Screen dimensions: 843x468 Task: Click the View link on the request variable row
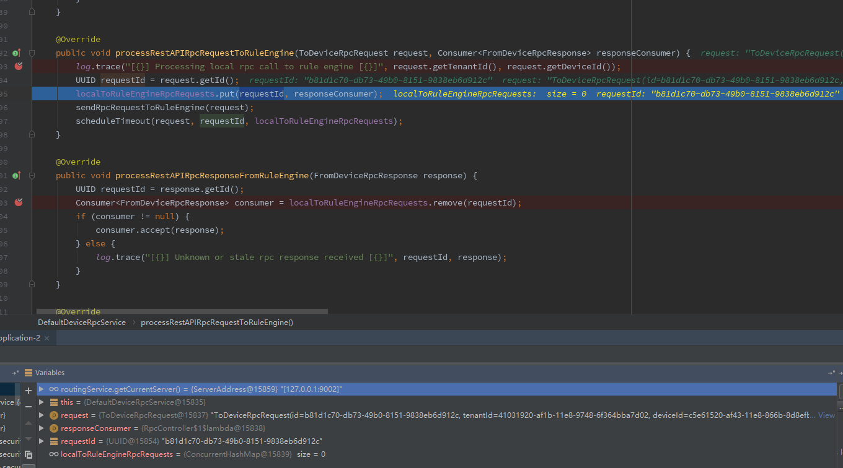click(826, 415)
